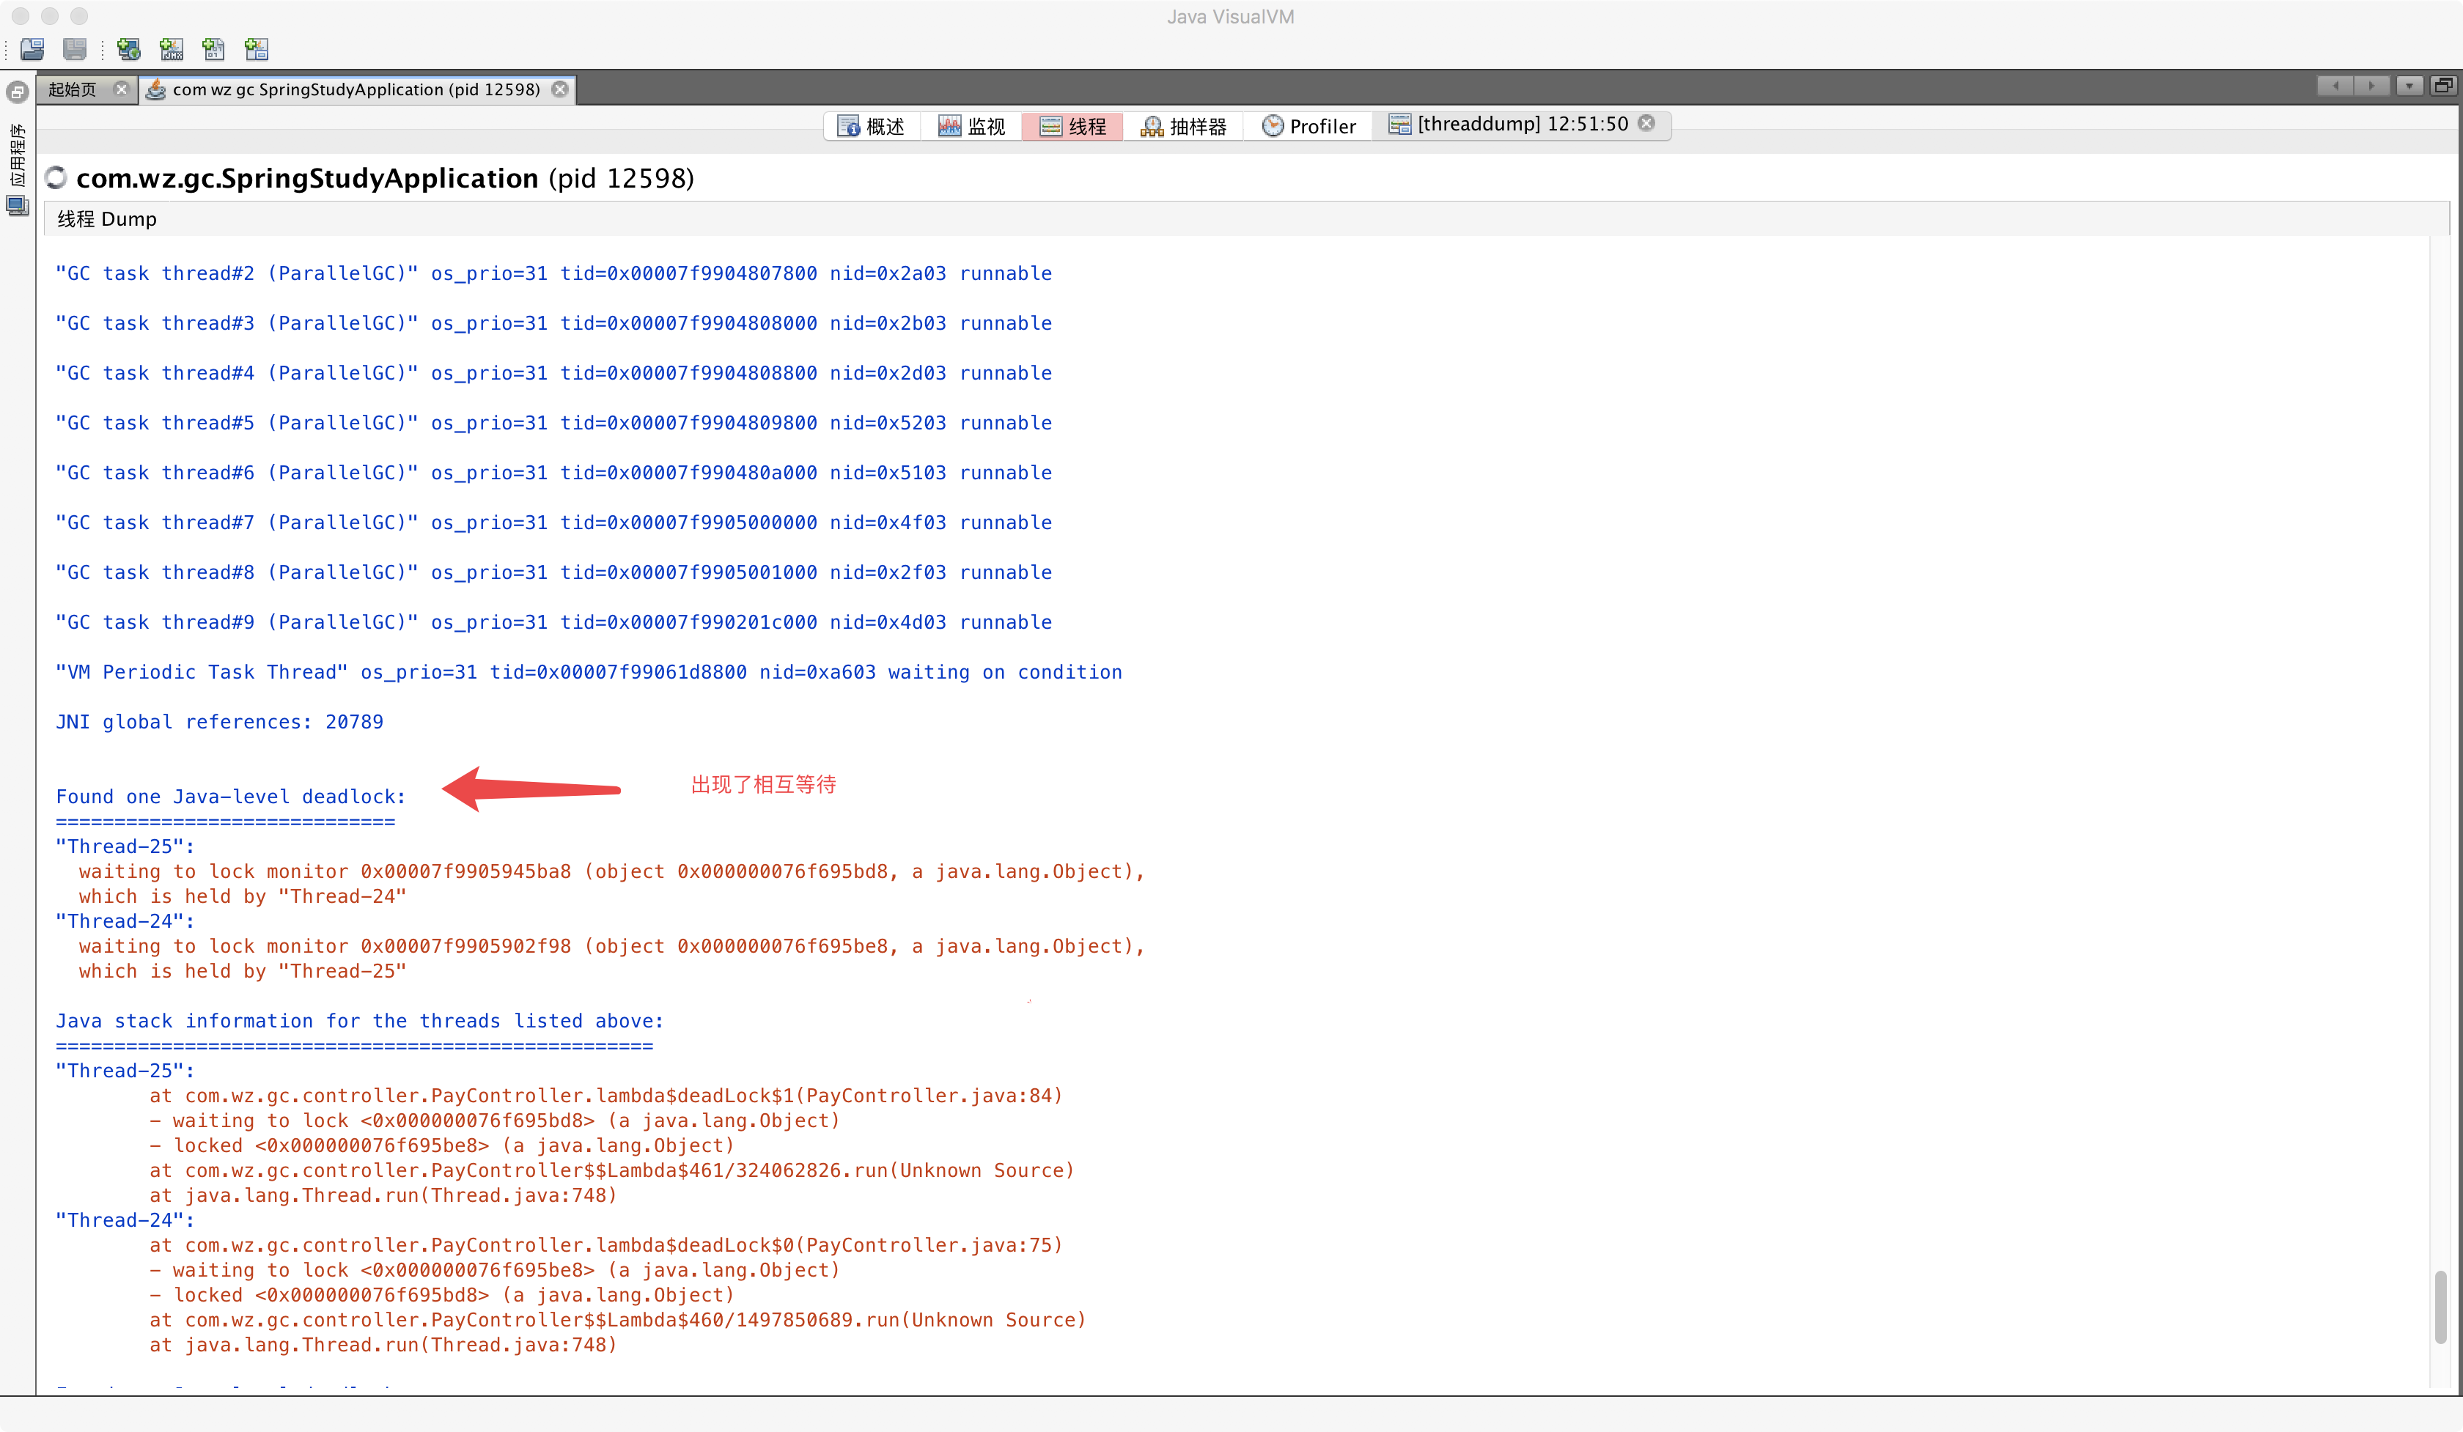Image resolution: width=2463 pixels, height=1432 pixels.
Task: Click the sidebar restore window icon
Action: point(18,93)
